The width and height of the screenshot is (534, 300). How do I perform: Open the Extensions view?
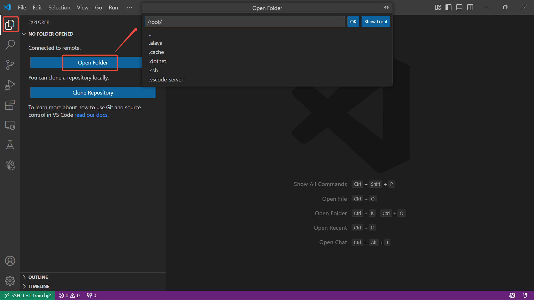[10, 105]
